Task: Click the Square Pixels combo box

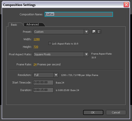Action: (x=61, y=54)
